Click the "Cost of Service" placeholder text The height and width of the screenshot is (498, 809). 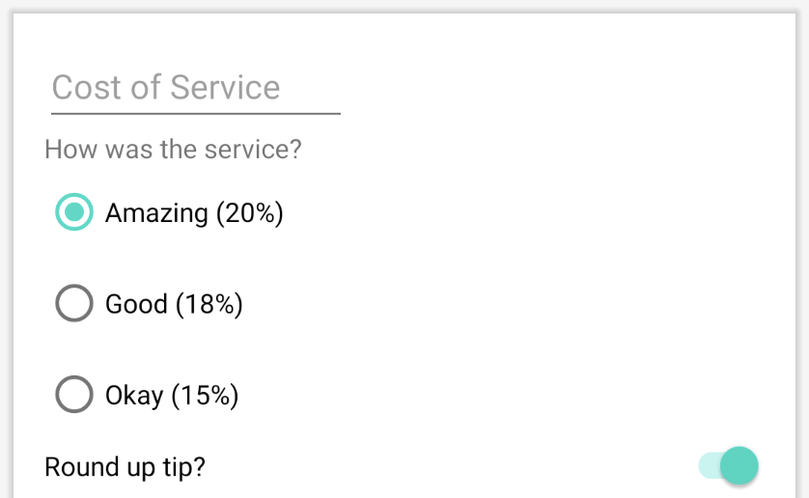166,88
